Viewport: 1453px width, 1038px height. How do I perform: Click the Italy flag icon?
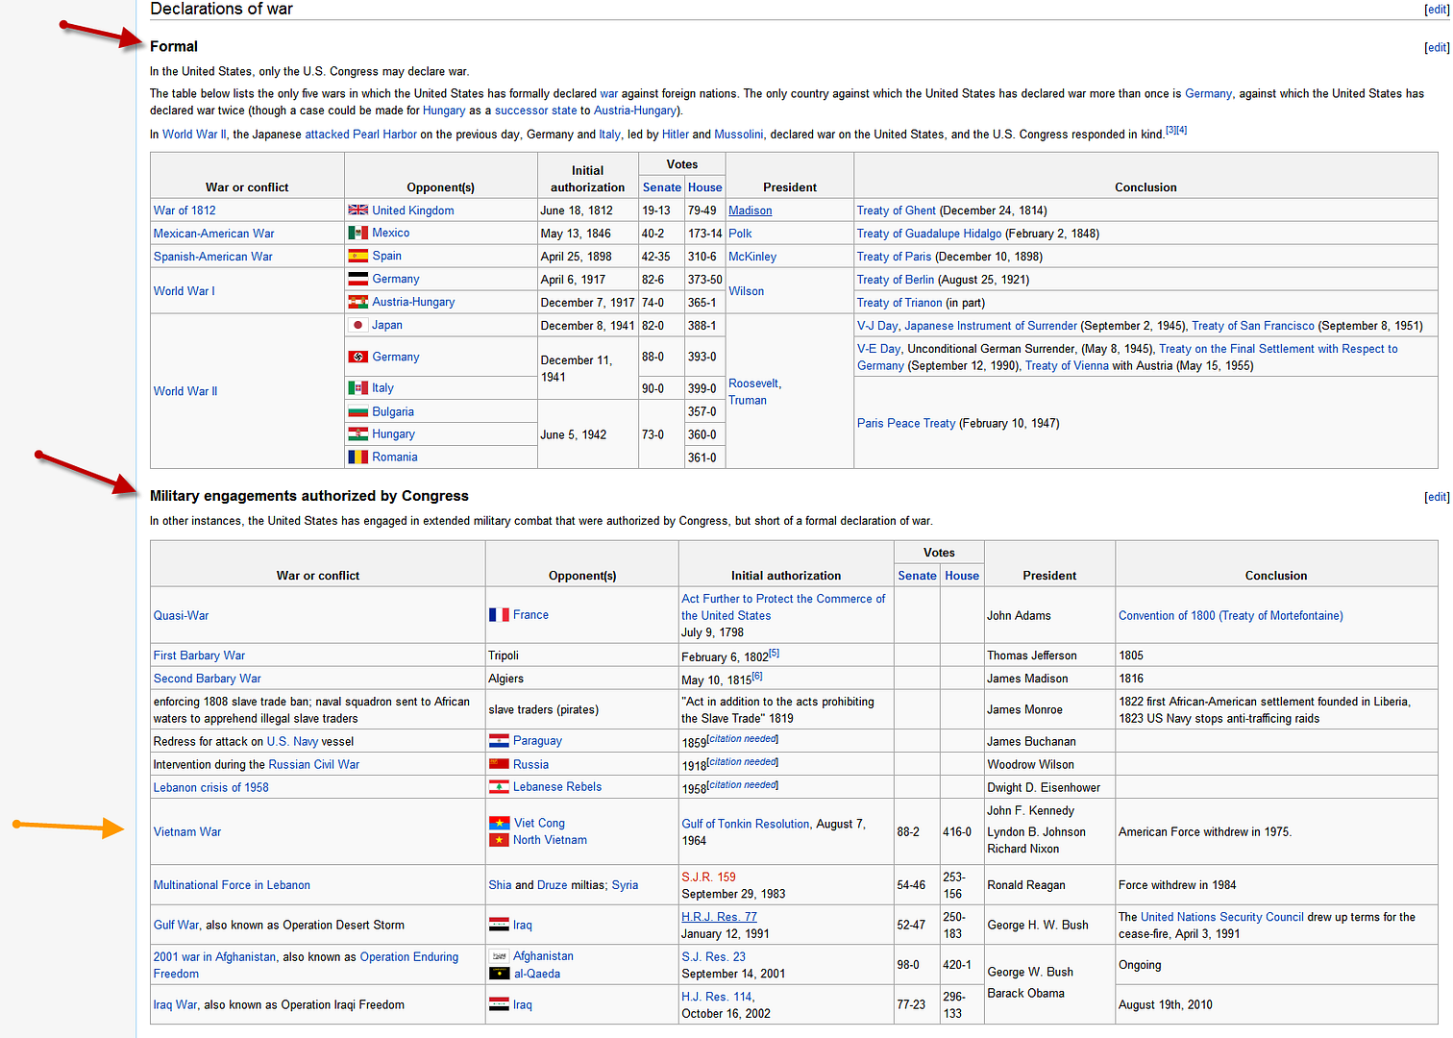[x=357, y=388]
